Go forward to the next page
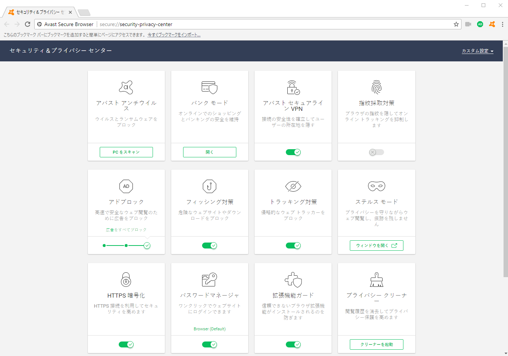 pyautogui.click(x=17, y=24)
